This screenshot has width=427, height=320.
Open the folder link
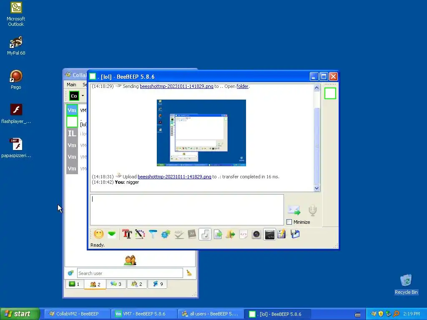click(242, 86)
